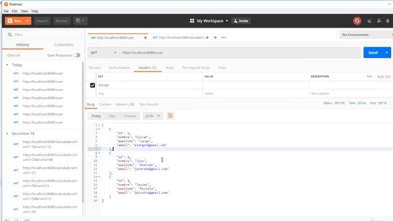Click the empty Value input field
Image resolution: width=393 pixels, height=221 pixels.
pos(255,93)
